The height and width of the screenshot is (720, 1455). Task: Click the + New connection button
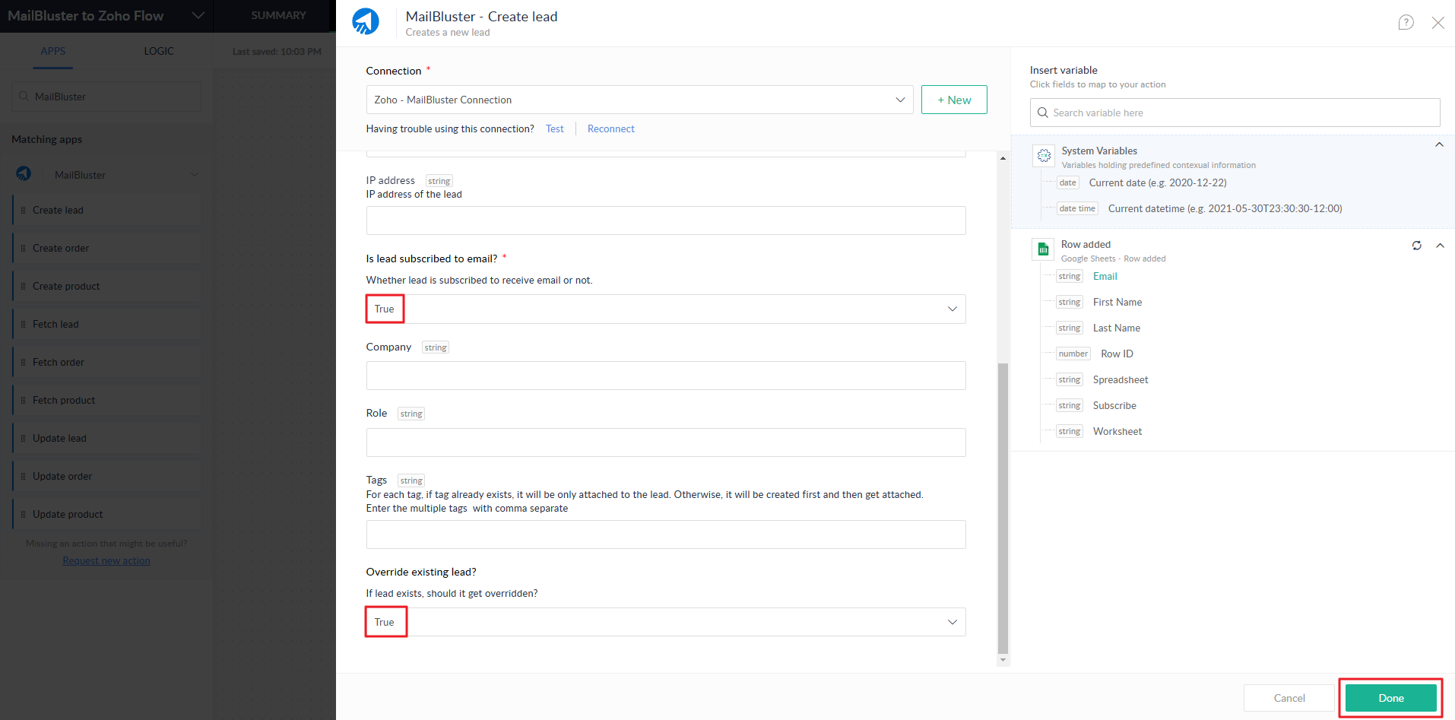(x=953, y=100)
